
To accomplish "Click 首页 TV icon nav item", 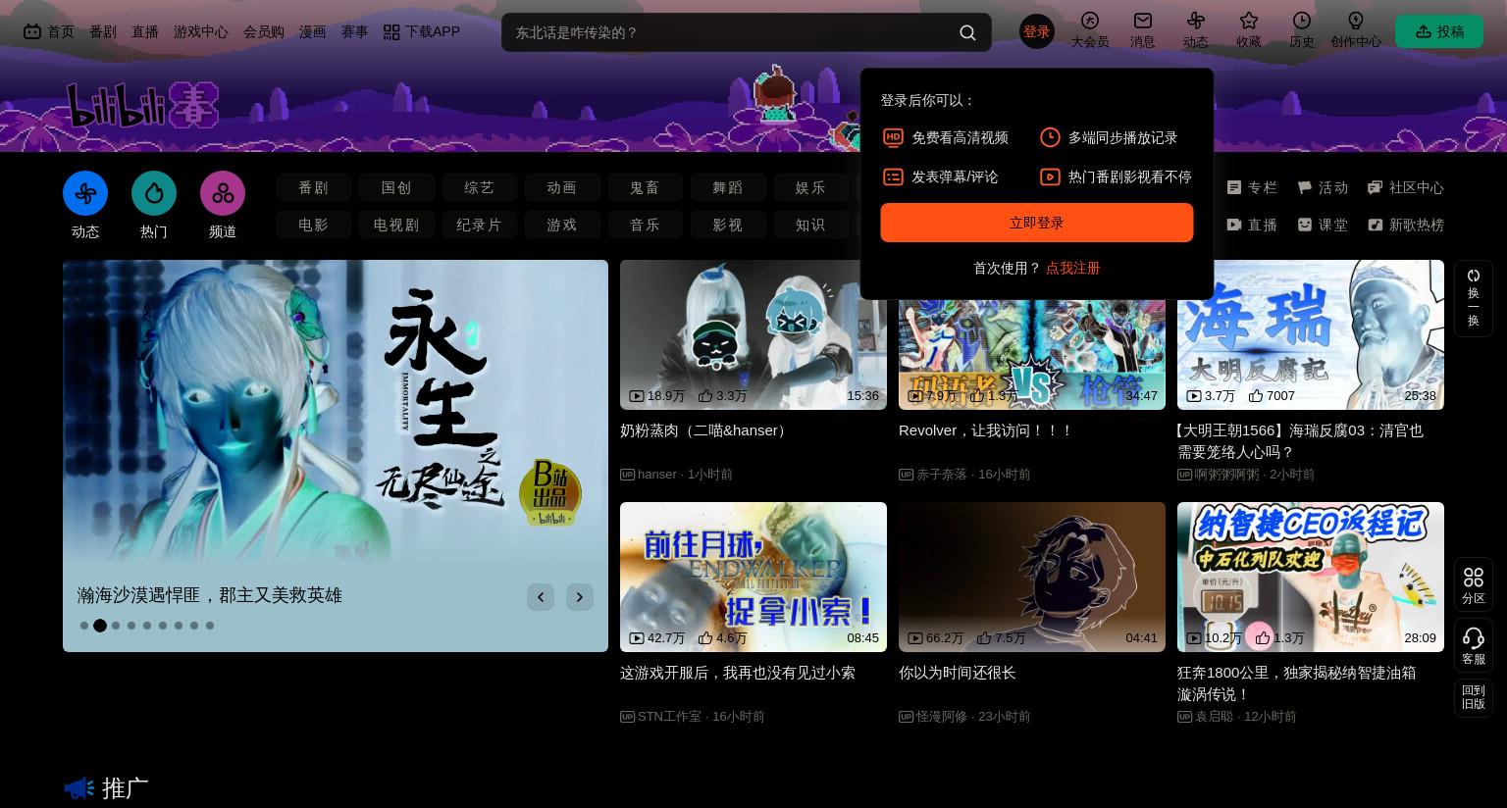I will 48,31.
